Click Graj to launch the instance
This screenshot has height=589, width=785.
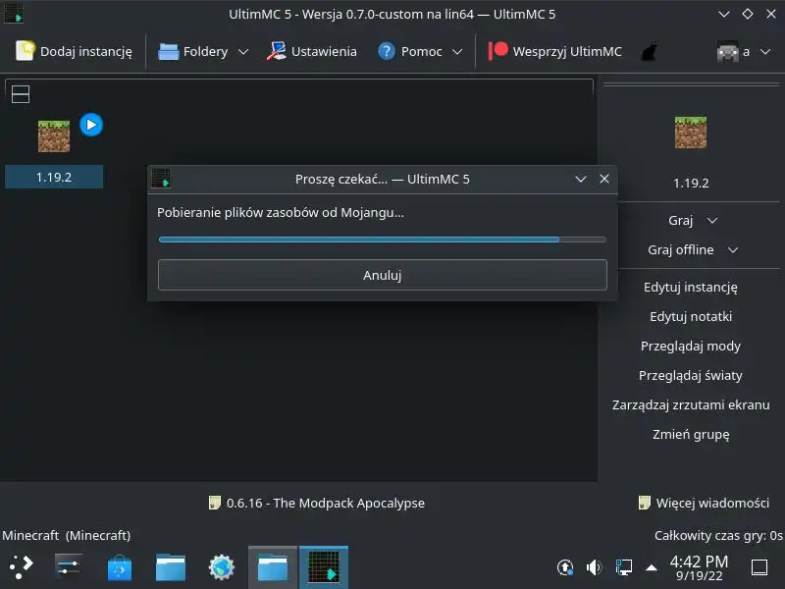point(681,220)
